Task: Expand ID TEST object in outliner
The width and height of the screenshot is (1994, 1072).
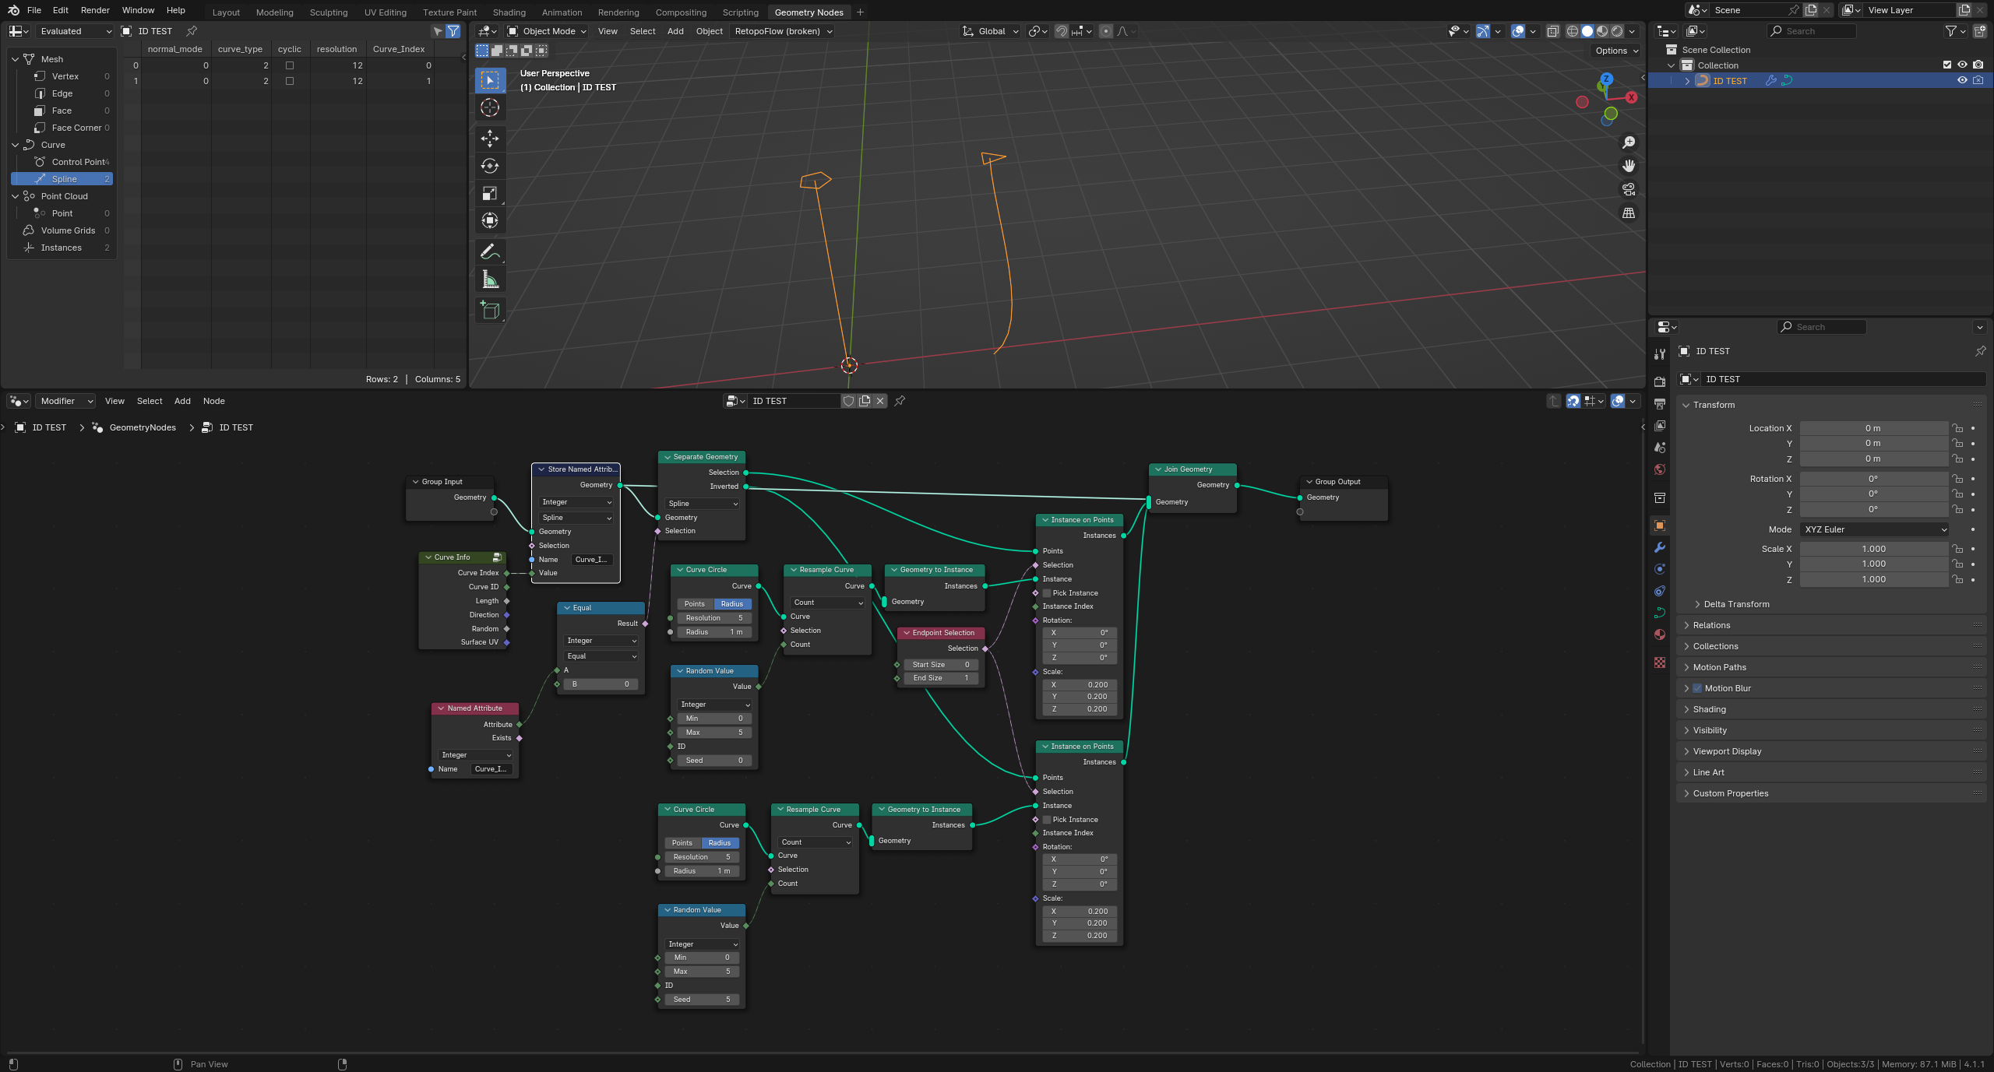Action: 1687,81
